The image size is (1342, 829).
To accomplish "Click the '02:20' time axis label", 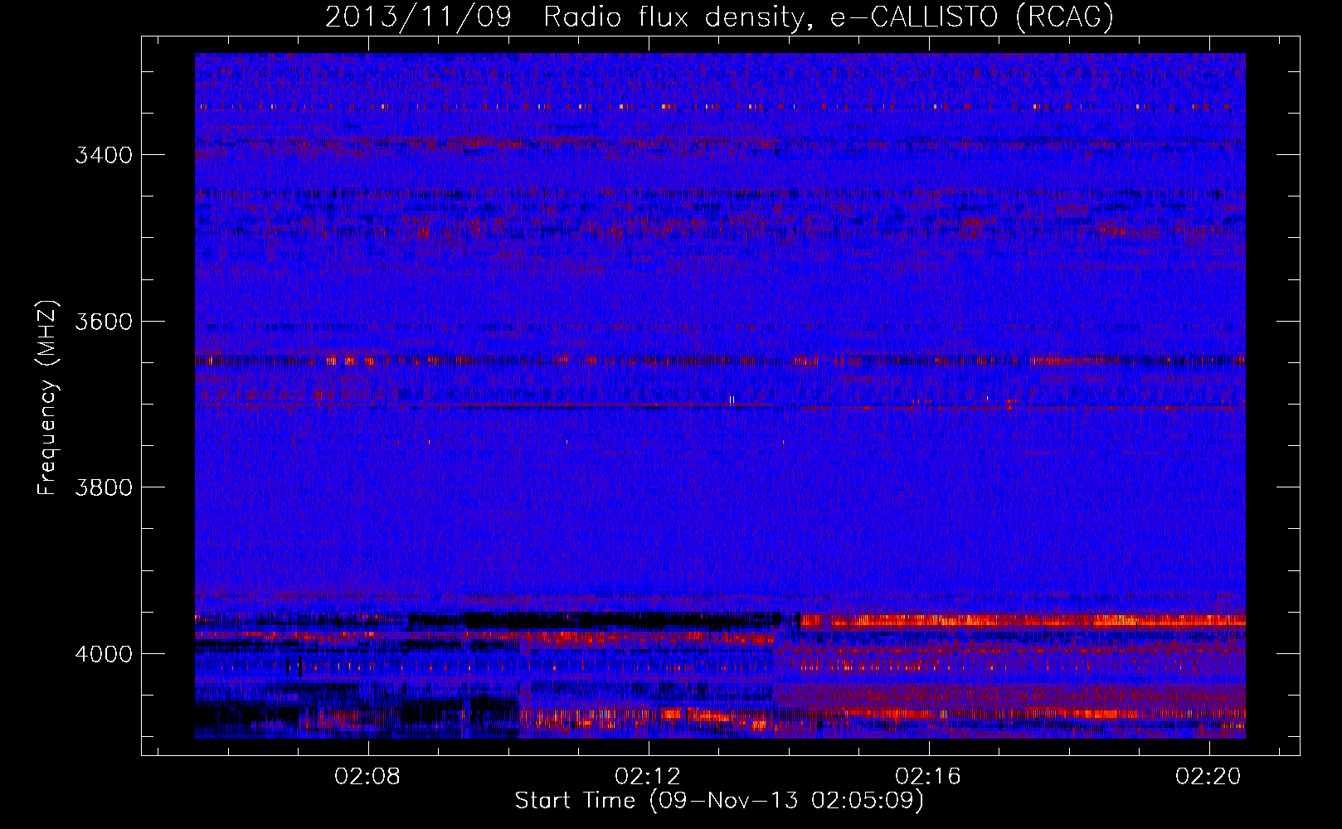I will click(1208, 776).
